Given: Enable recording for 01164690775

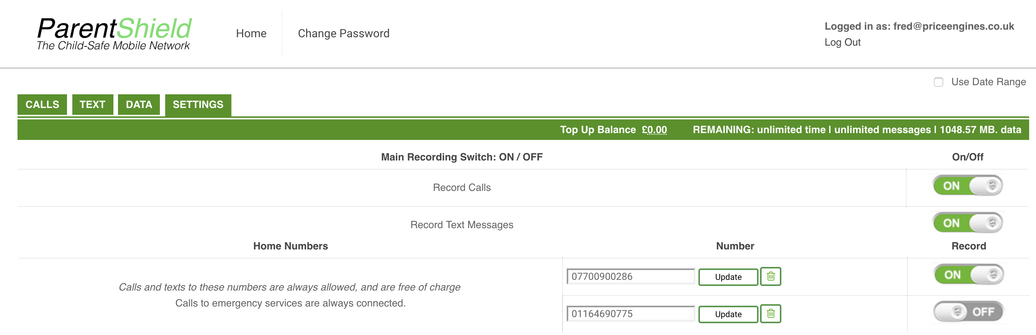Looking at the screenshot, I should (x=968, y=312).
